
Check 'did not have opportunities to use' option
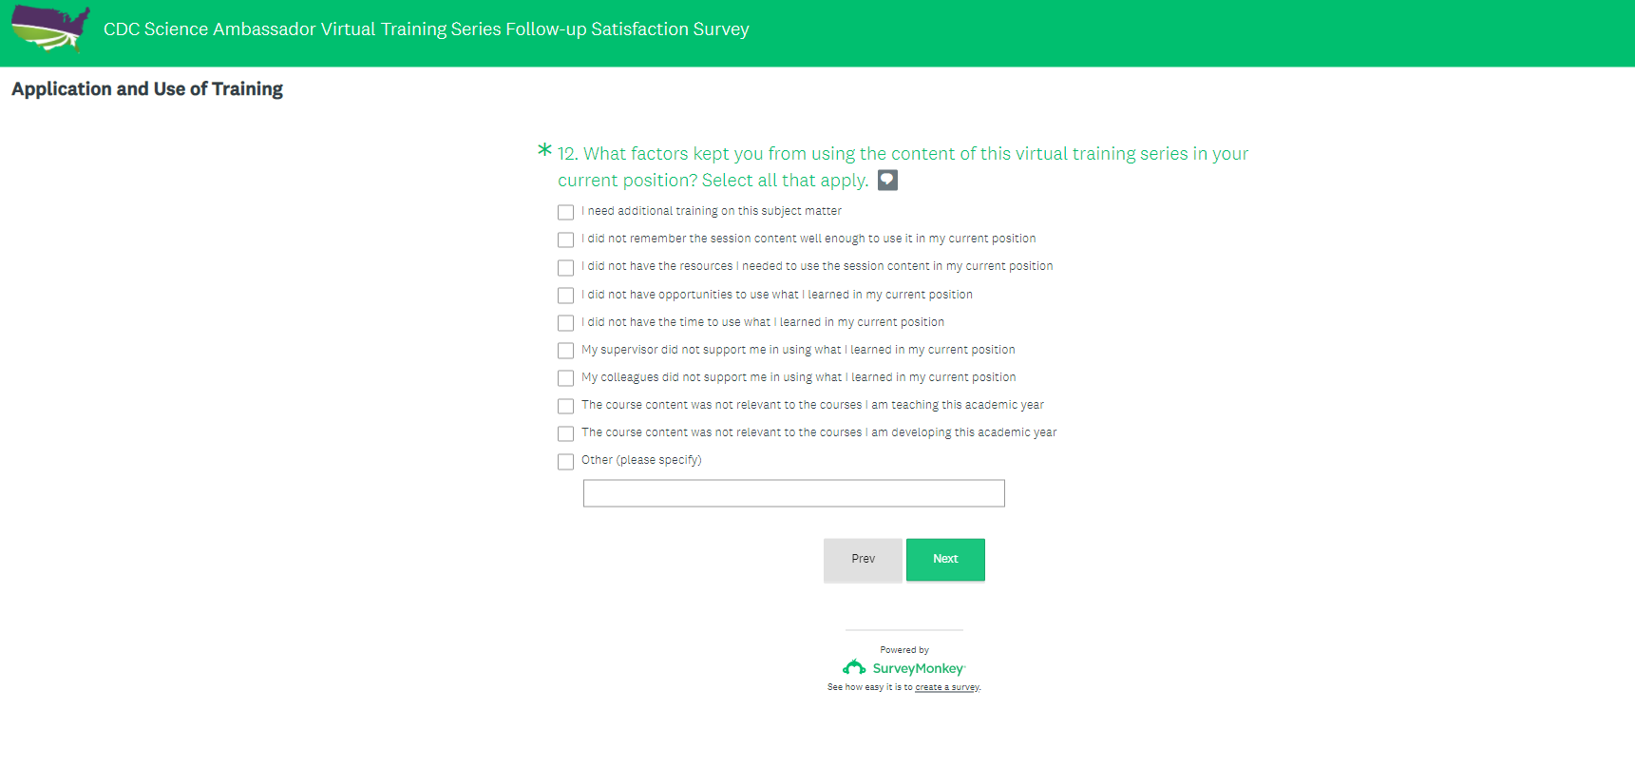click(566, 296)
